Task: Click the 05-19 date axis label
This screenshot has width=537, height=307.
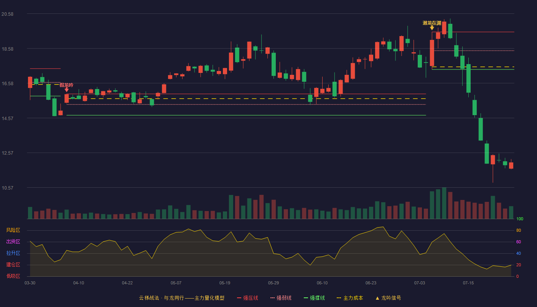Action: point(225,283)
